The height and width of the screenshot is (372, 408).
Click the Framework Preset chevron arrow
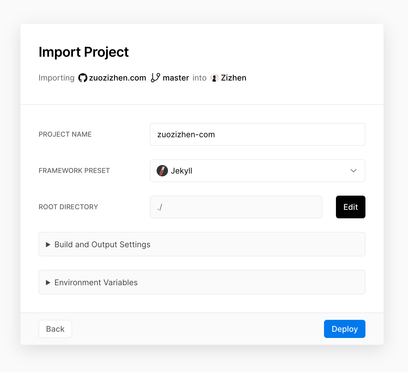click(x=353, y=171)
